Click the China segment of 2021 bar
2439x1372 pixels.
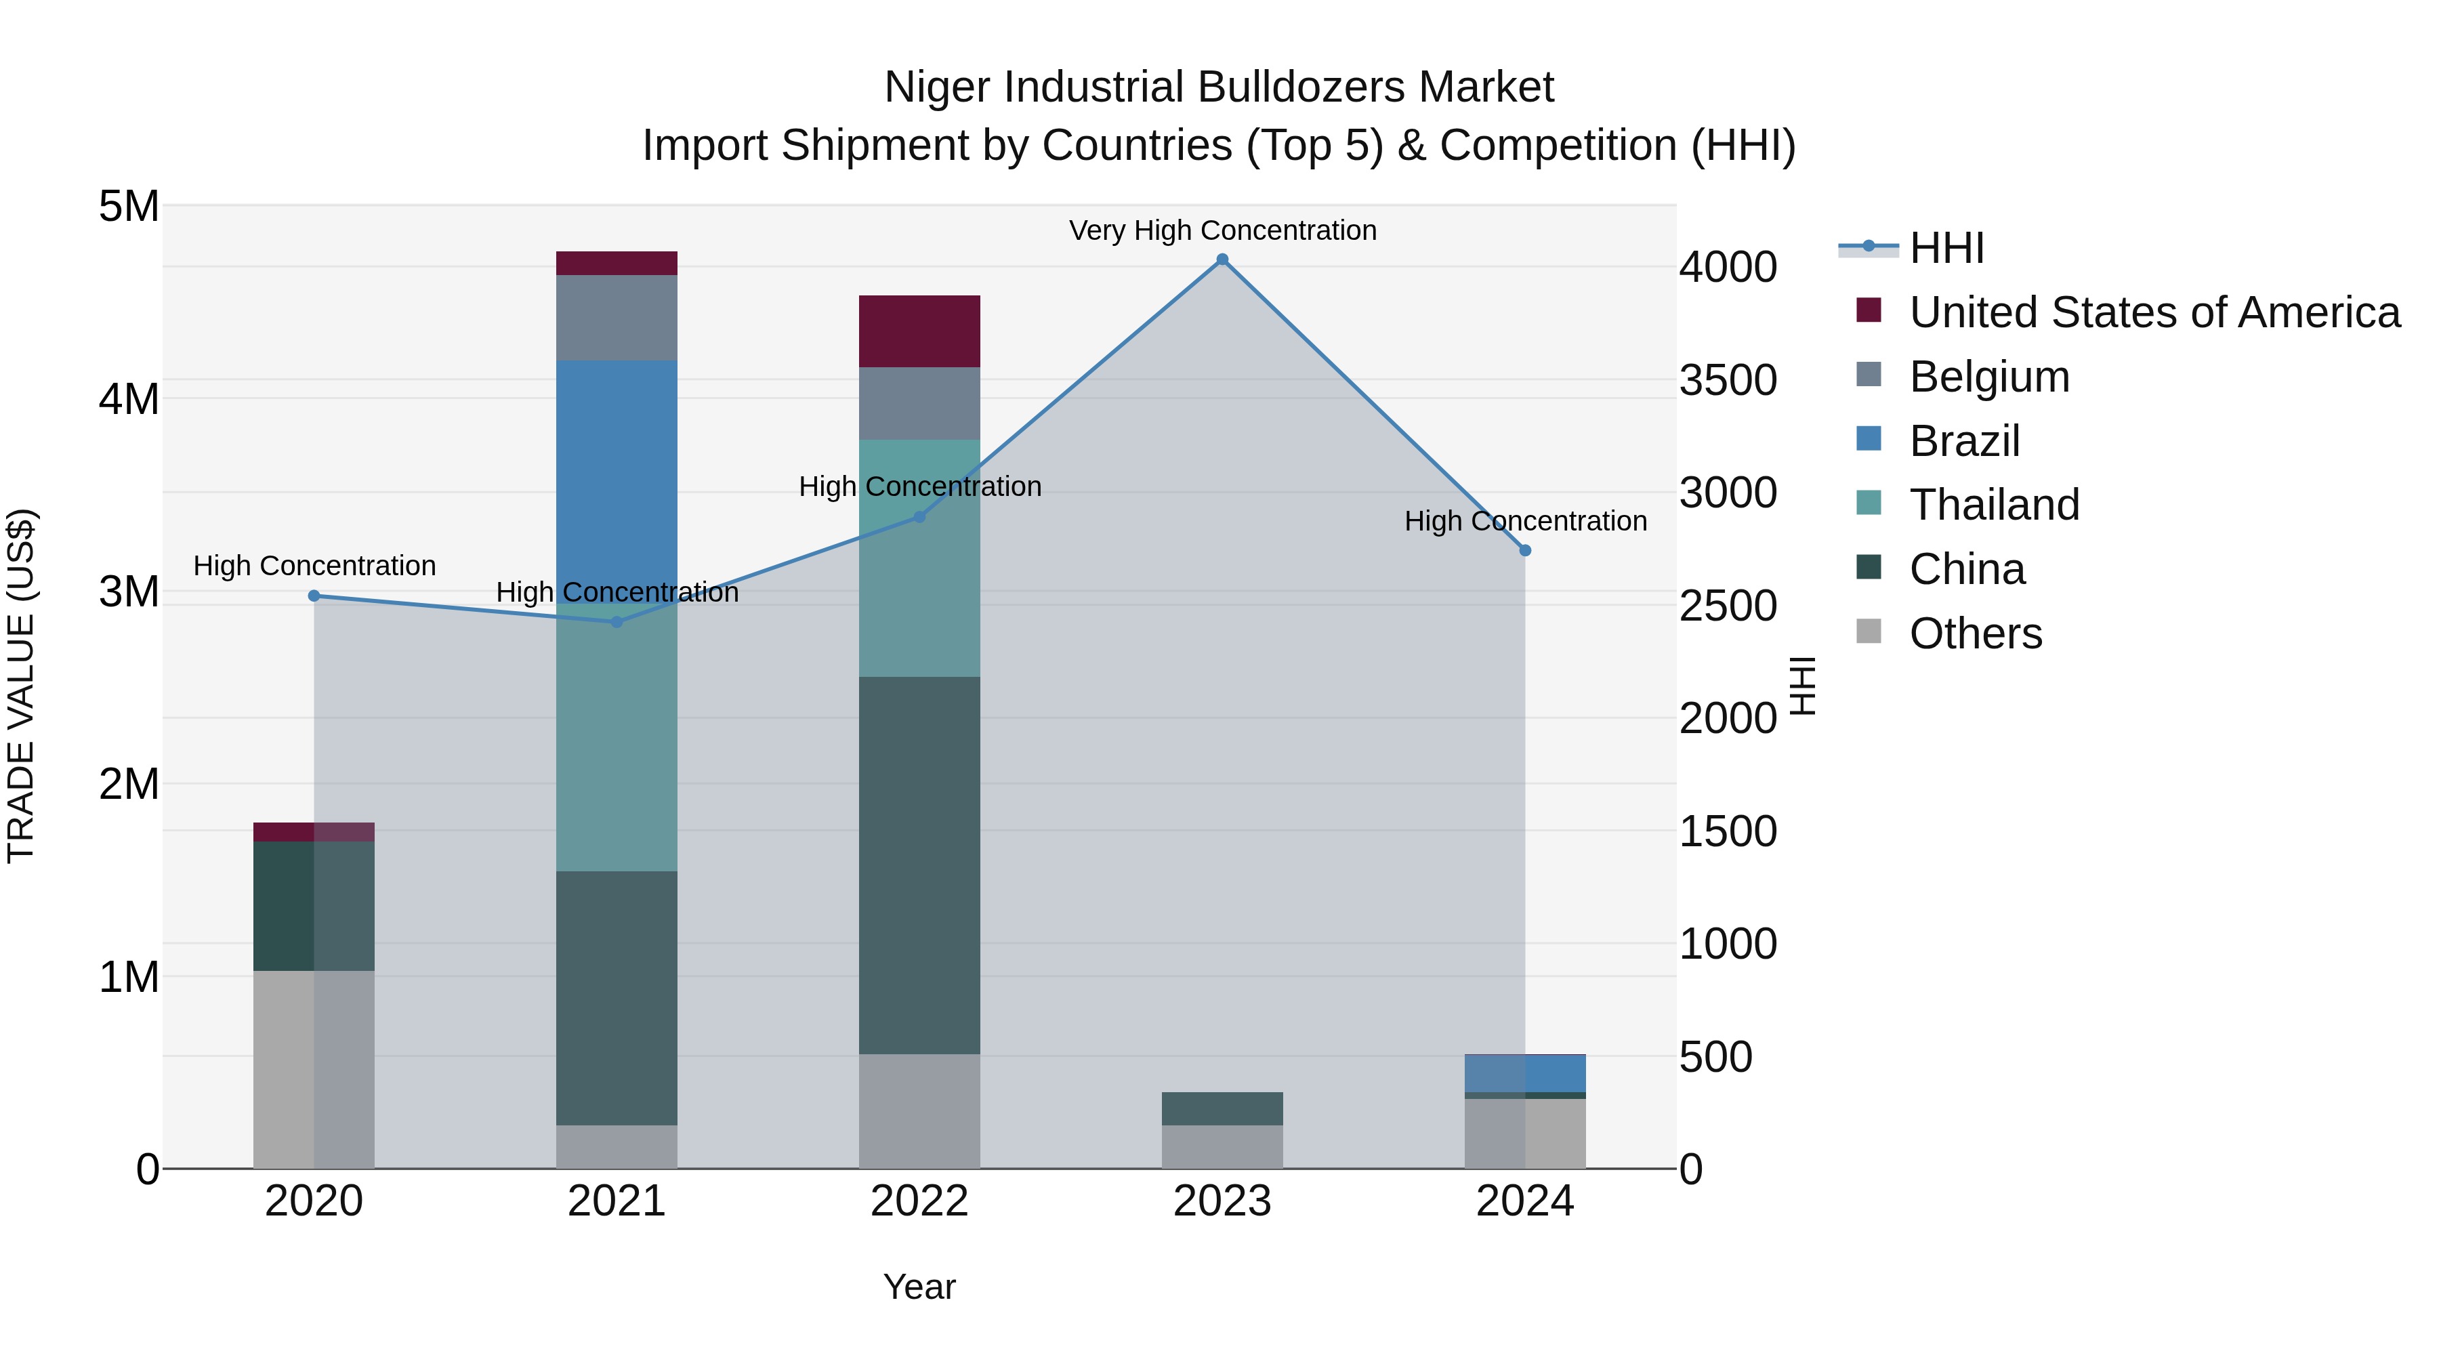617,998
